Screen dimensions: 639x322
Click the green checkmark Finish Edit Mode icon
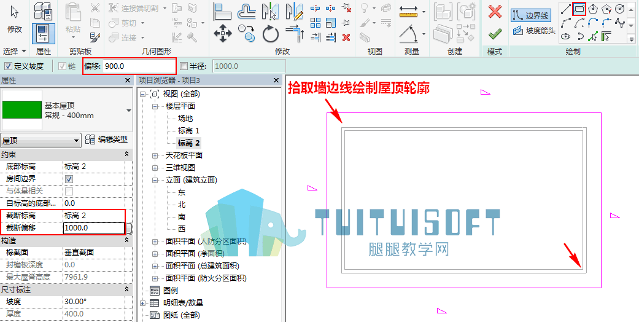(495, 33)
